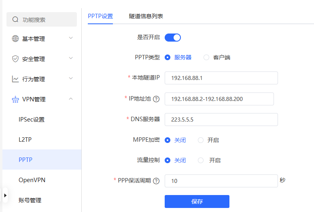The height and width of the screenshot is (212, 314).
Task: Click the IP地址池 input field
Action: 219,99
